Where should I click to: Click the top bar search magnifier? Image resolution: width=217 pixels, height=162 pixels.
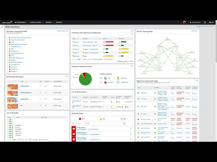205,22
